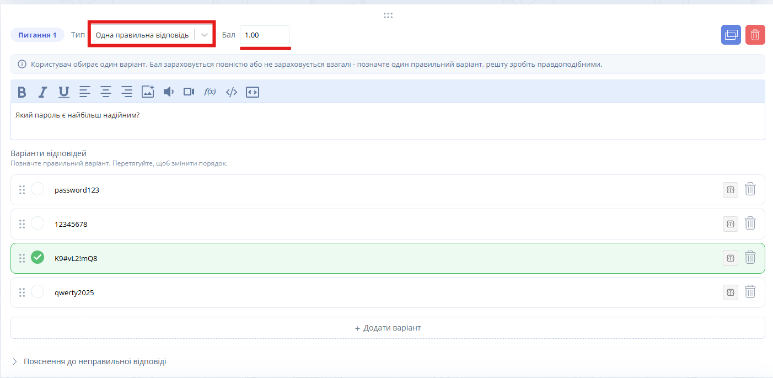Delete question 1 with the red trash button
The width and height of the screenshot is (773, 378).
point(755,35)
